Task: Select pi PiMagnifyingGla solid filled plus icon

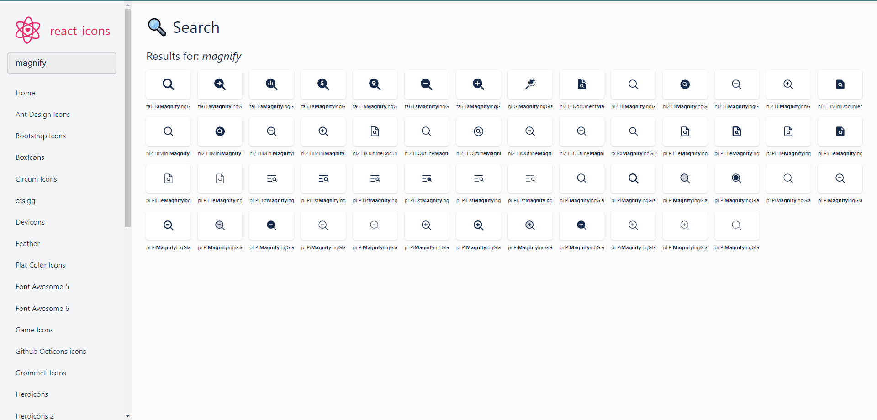Action: tap(581, 226)
